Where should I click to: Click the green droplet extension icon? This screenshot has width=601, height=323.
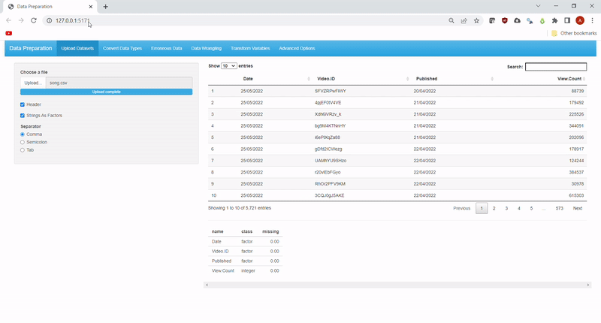542,21
